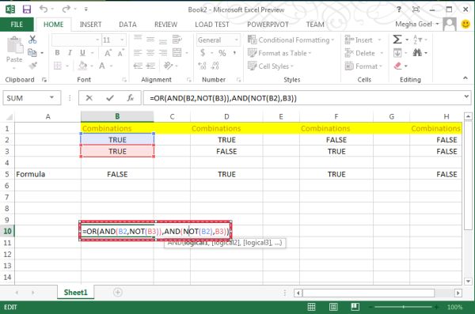Click the Fill Color bucket icon
This screenshot has height=314, width=475.
[82, 66]
